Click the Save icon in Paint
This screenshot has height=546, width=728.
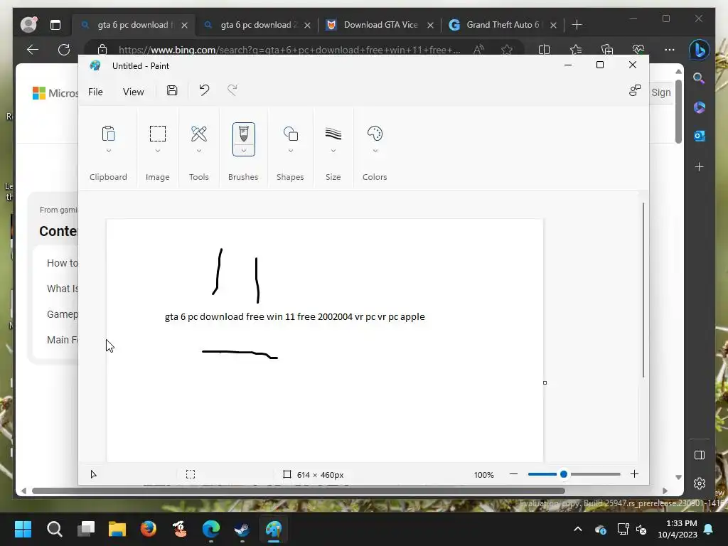click(172, 90)
